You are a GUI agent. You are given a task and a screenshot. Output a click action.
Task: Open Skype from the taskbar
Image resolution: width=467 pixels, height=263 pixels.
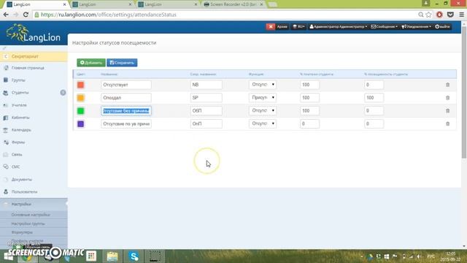click(134, 256)
